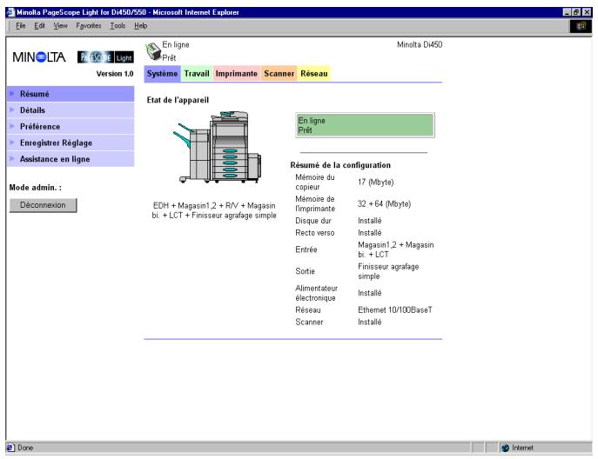Click the Résumé de la configuration heading
Viewport: 598px width, 459px height.
pos(340,165)
